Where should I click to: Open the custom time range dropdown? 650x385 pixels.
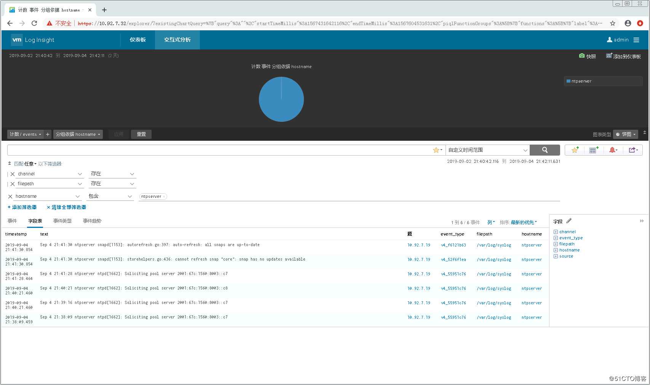tap(488, 150)
